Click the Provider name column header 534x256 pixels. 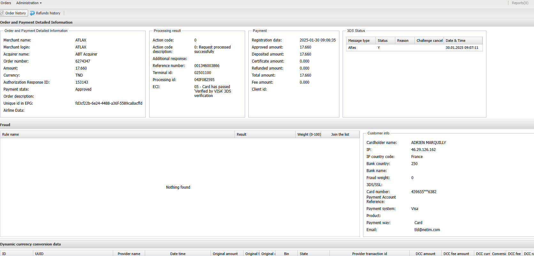(x=129, y=254)
